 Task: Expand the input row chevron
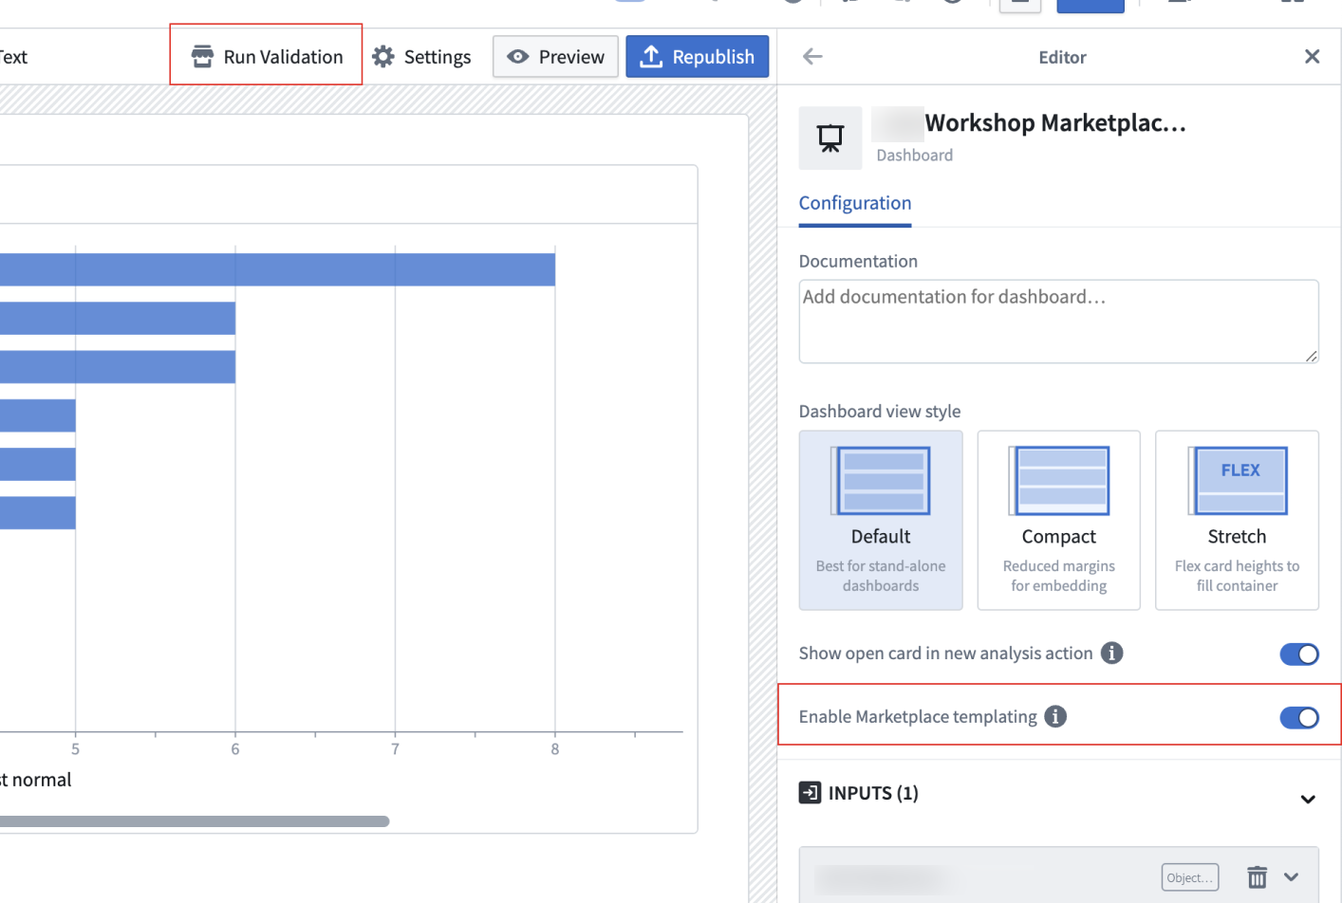(1291, 877)
